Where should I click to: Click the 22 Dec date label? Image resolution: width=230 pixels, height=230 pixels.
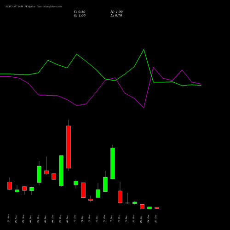click(133, 218)
